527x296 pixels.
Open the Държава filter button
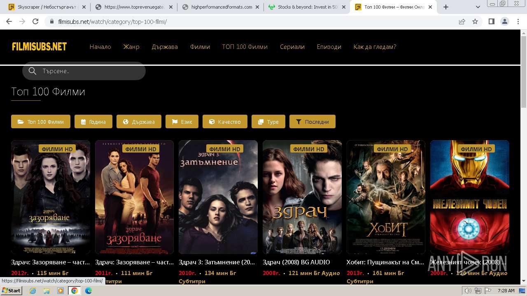click(x=139, y=122)
